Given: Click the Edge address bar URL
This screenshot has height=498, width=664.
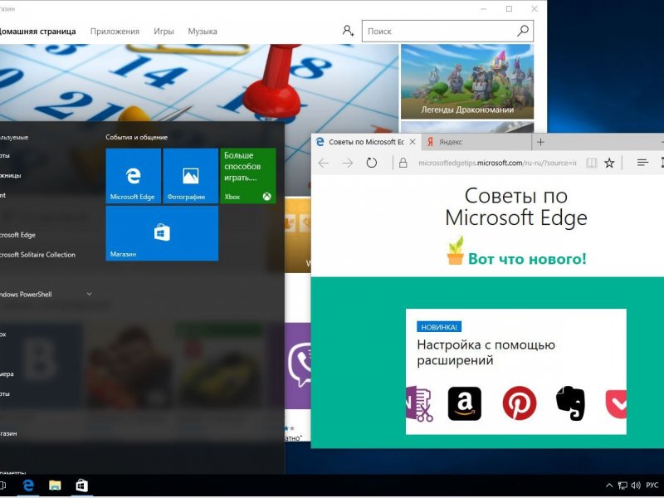Looking at the screenshot, I should click(497, 163).
